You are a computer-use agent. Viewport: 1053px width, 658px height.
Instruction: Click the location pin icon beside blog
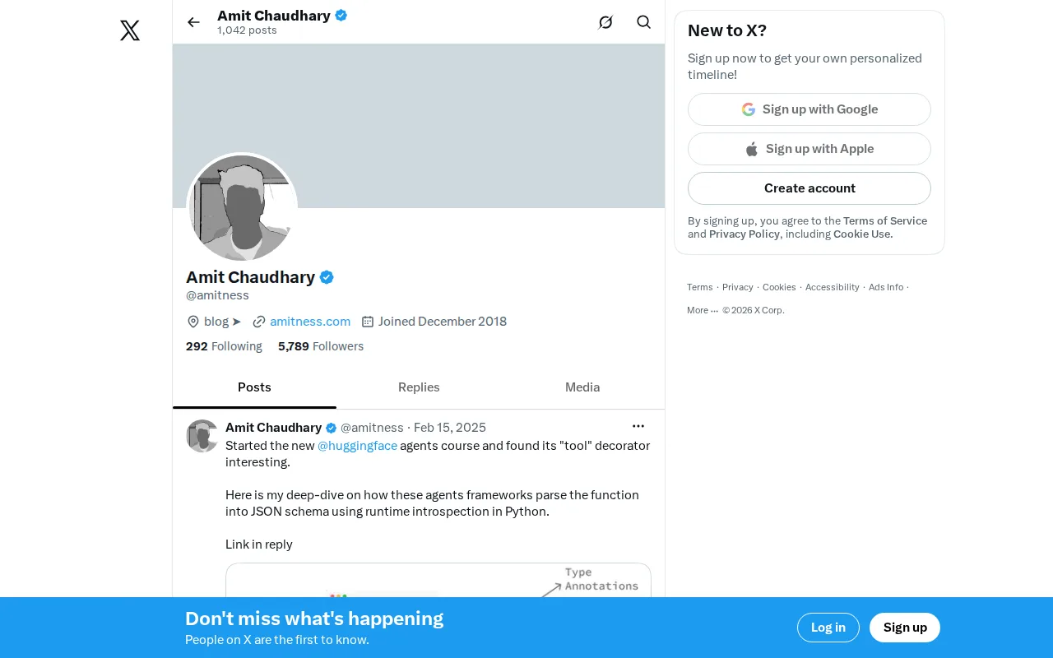pos(193,322)
